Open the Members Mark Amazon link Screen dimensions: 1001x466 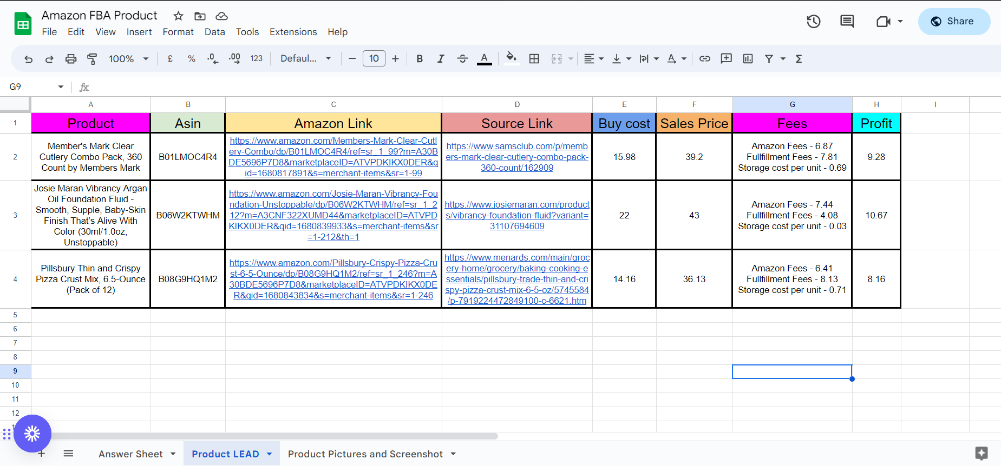(333, 157)
